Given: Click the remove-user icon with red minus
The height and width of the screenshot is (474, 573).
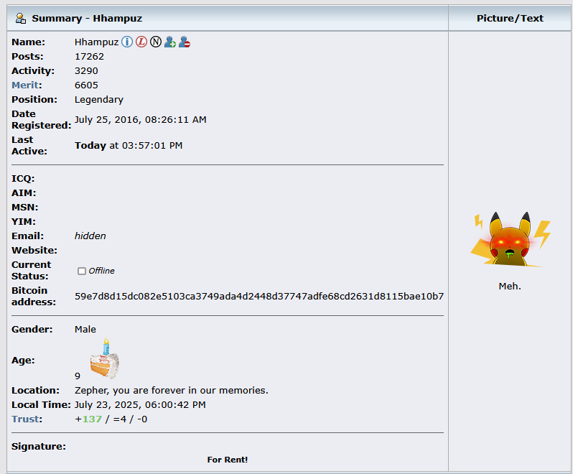Looking at the screenshot, I should [184, 42].
